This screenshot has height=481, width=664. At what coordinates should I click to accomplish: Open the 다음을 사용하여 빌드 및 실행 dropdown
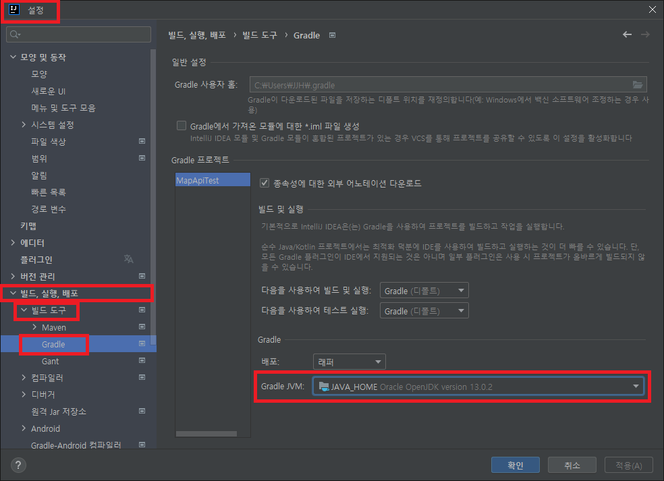[424, 291]
